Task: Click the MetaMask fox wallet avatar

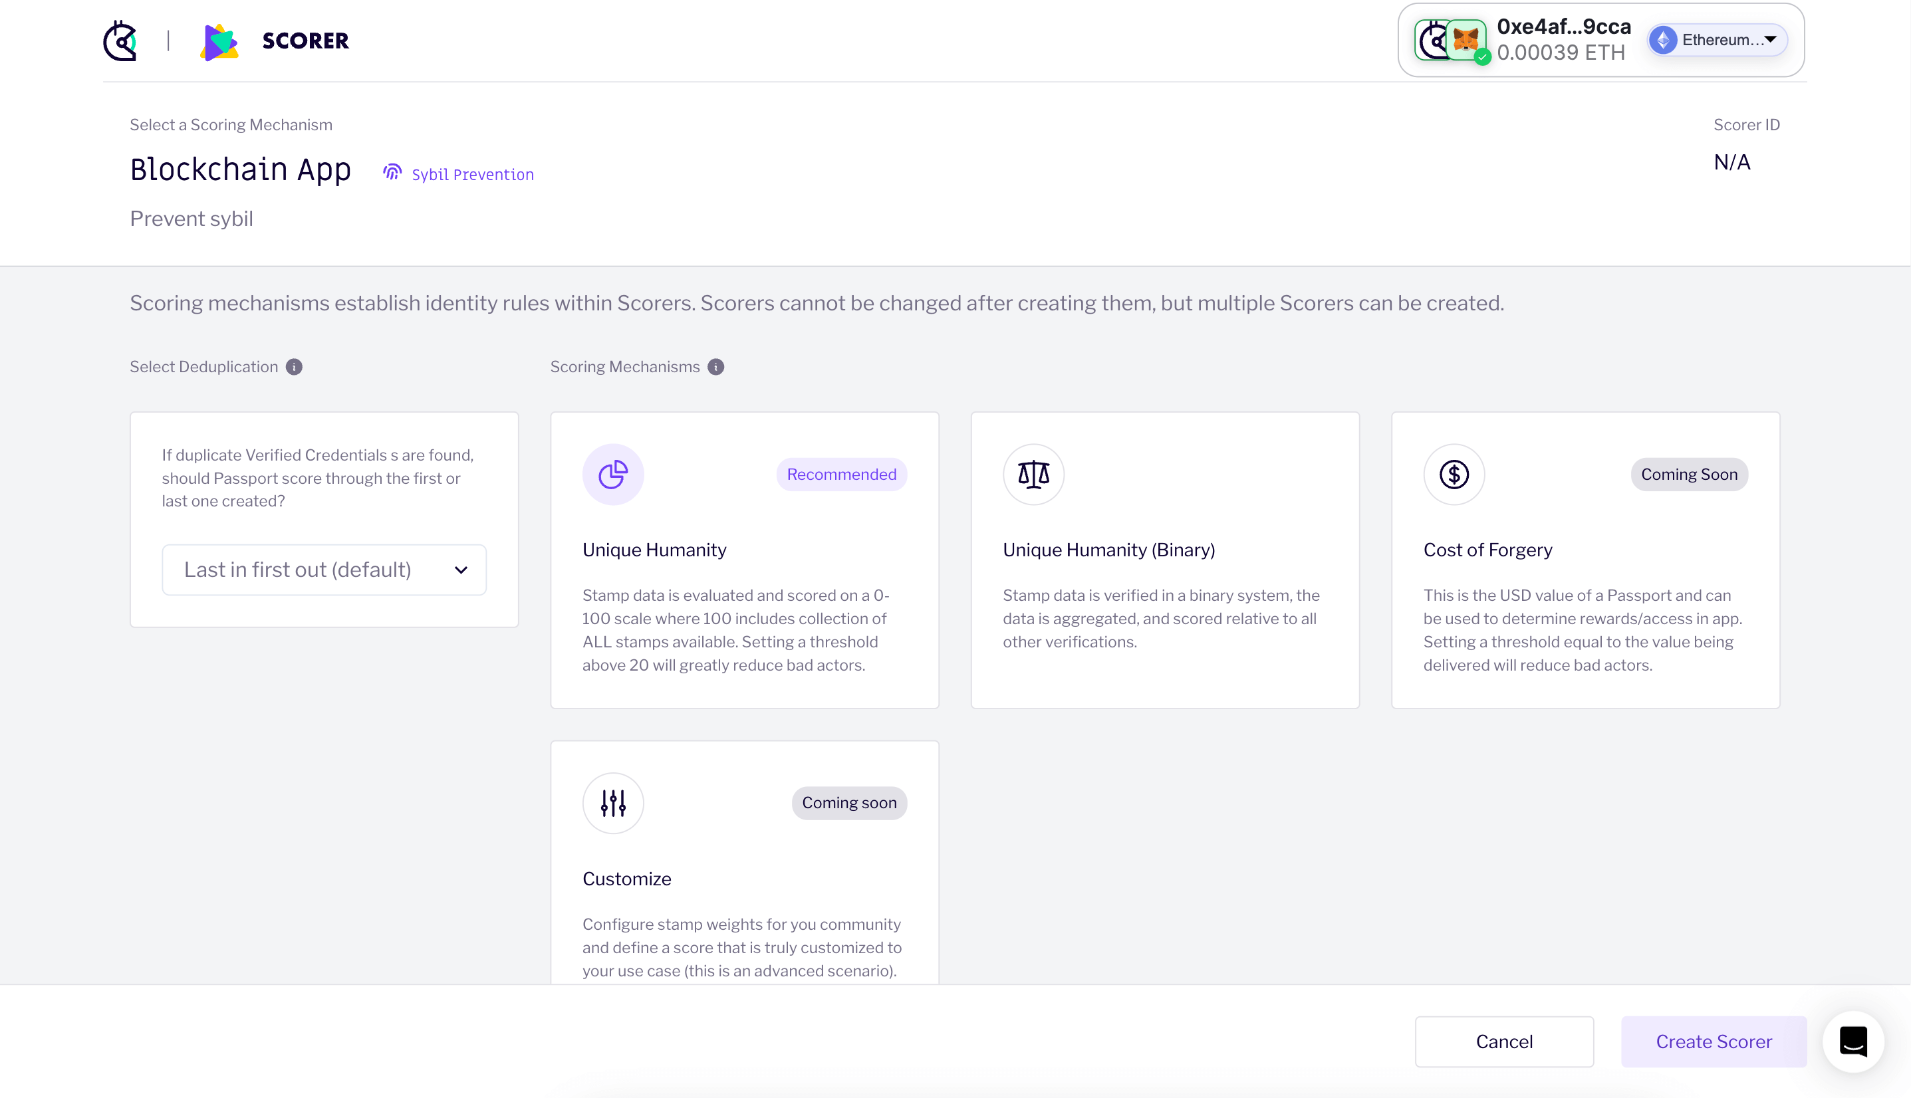Action: point(1465,39)
